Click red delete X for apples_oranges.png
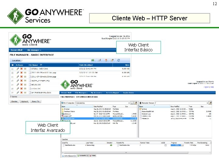The image size is (219, 164). 21,80
